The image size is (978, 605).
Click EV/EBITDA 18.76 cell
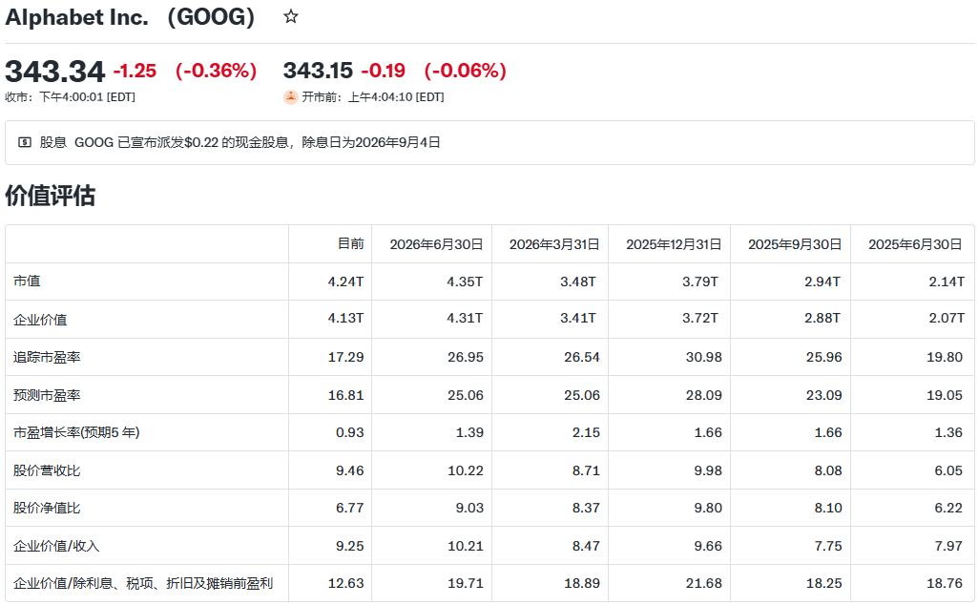[945, 584]
